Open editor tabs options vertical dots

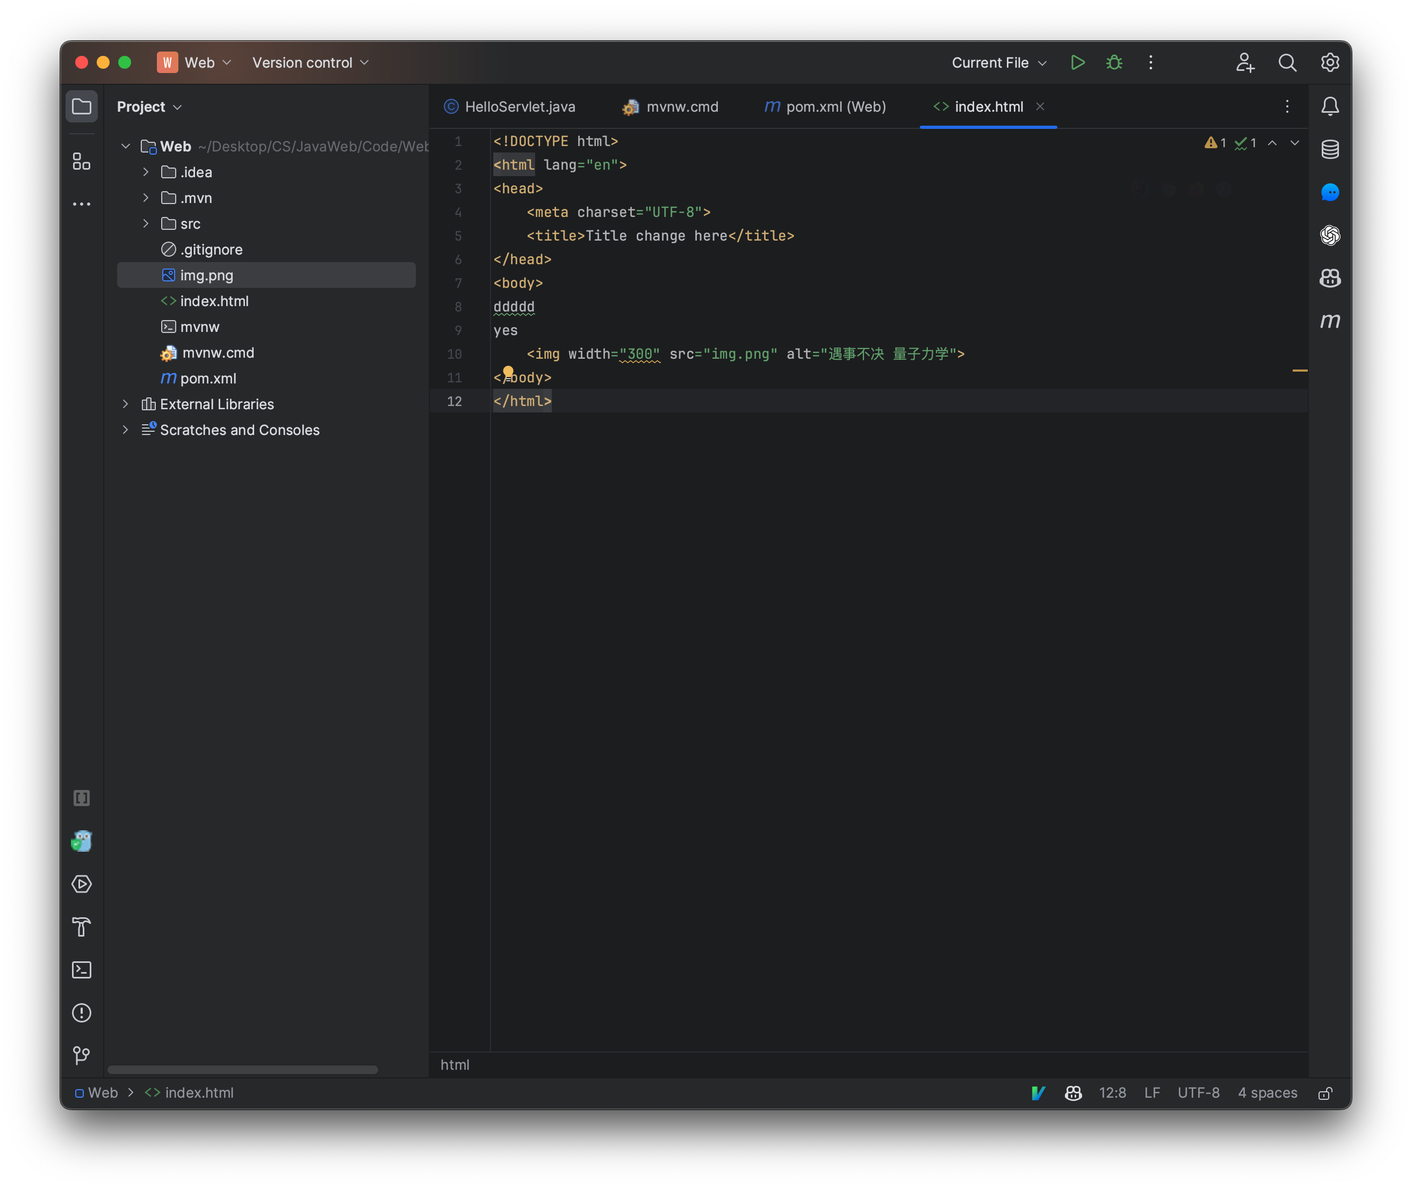coord(1287,106)
